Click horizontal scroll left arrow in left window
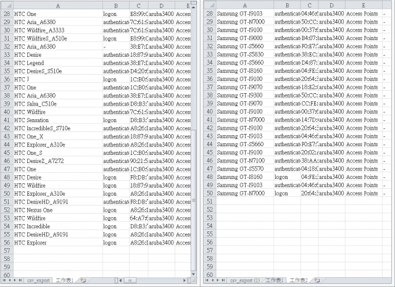Image resolution: width=395 pixels, height=287 pixels. pos(121,280)
